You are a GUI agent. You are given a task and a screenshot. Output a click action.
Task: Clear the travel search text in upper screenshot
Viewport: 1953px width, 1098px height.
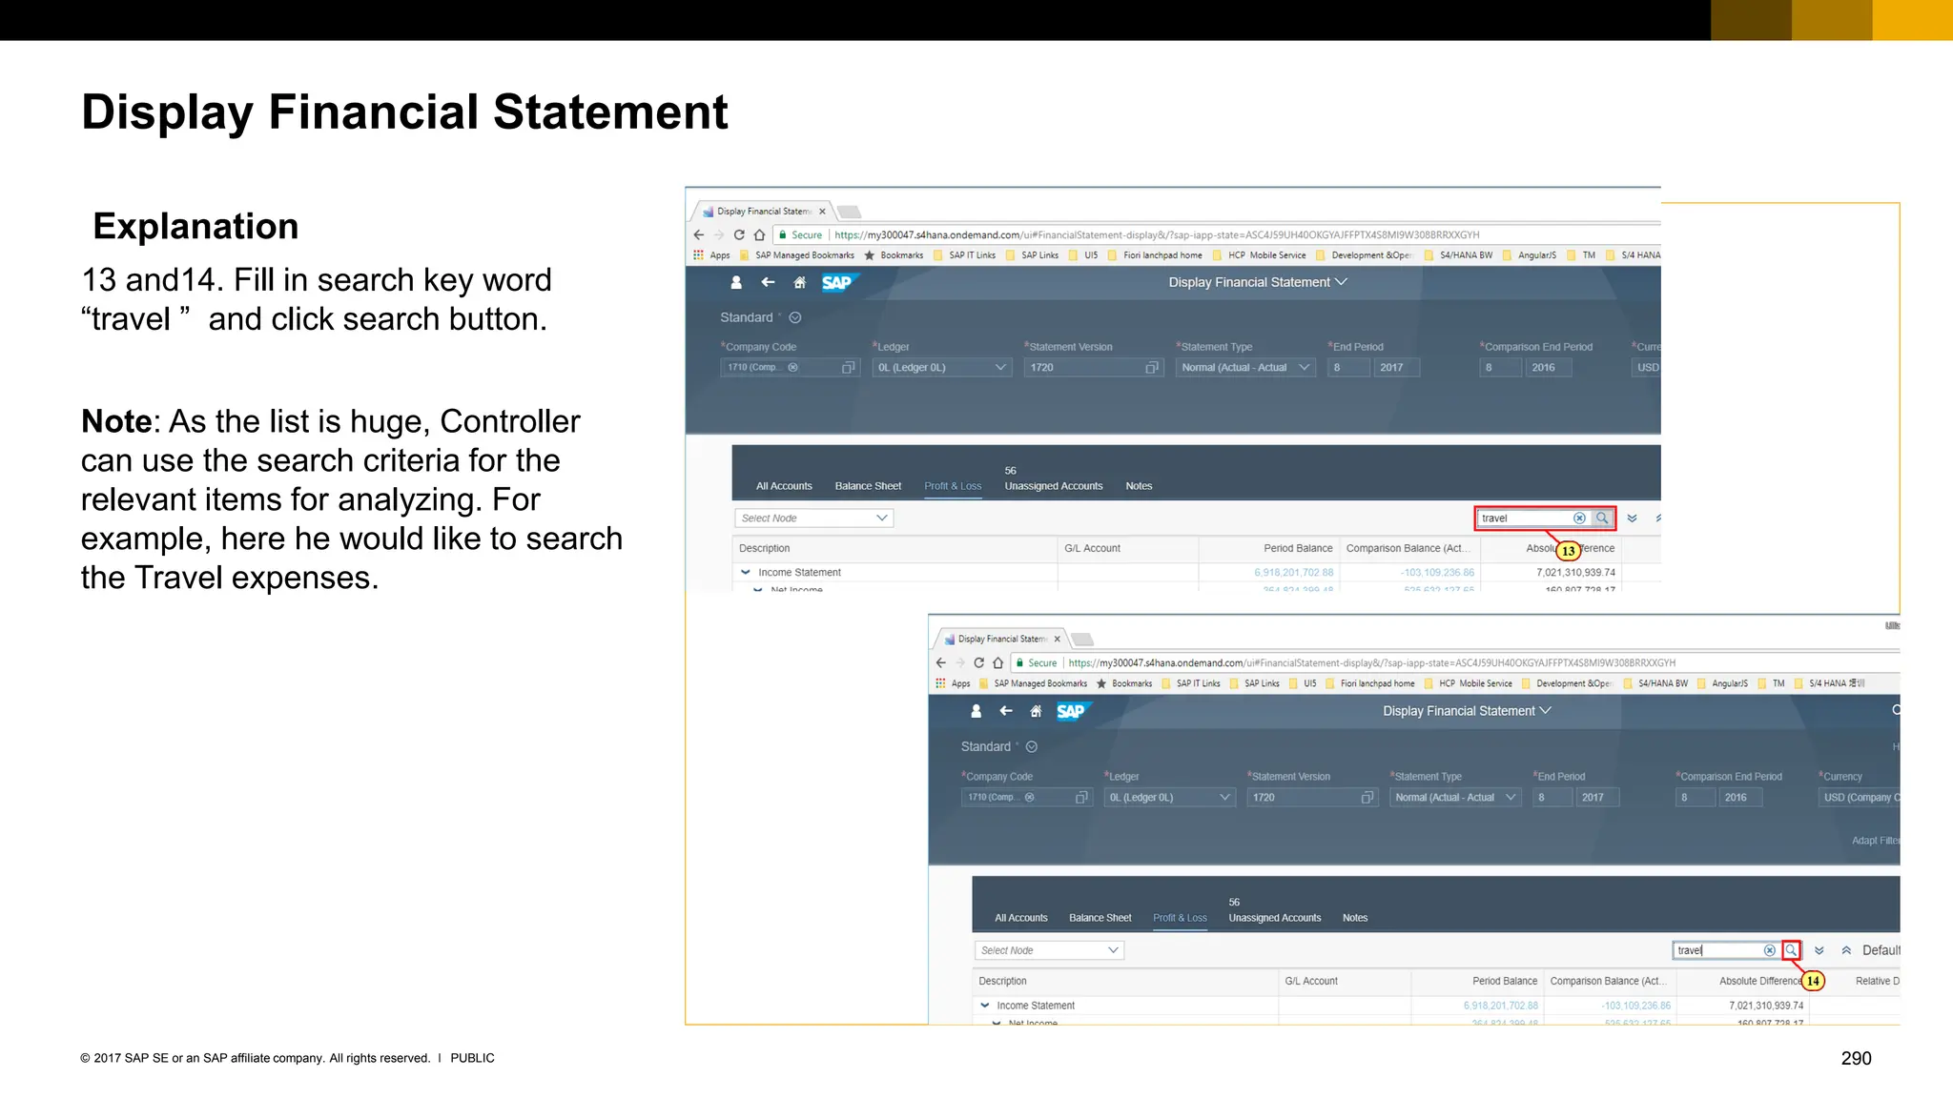(x=1579, y=518)
